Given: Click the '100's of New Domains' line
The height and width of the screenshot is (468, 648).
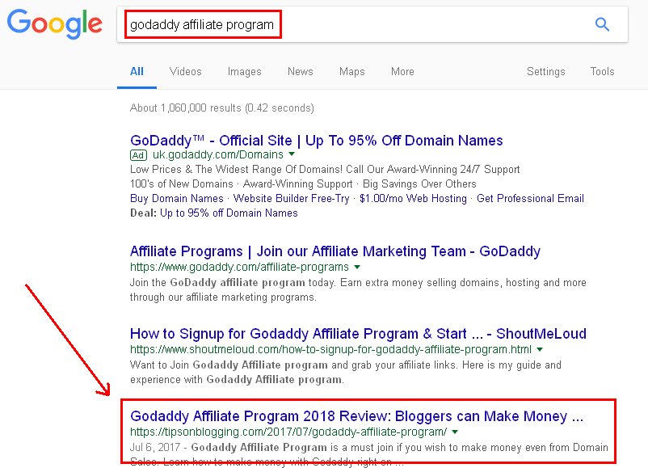Looking at the screenshot, I should point(303,184).
